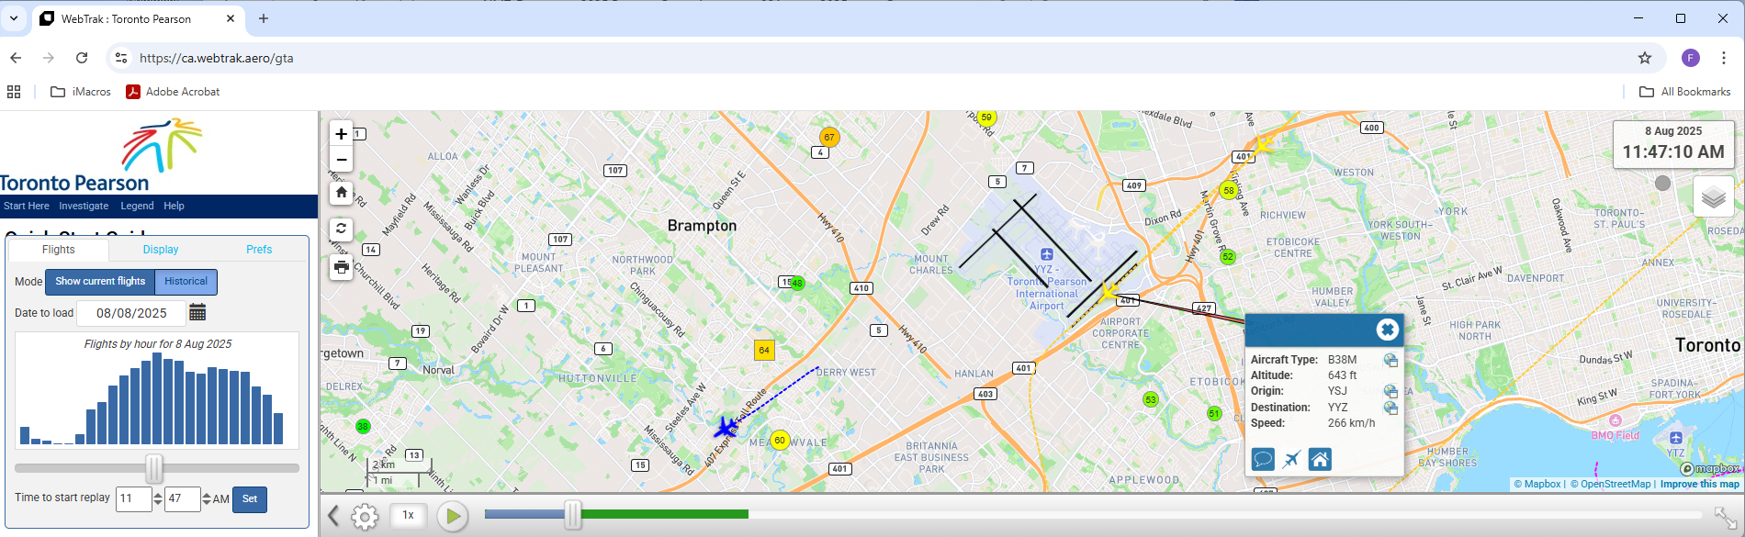This screenshot has width=1745, height=537.
Task: Zoom in on the map
Action: point(341,134)
